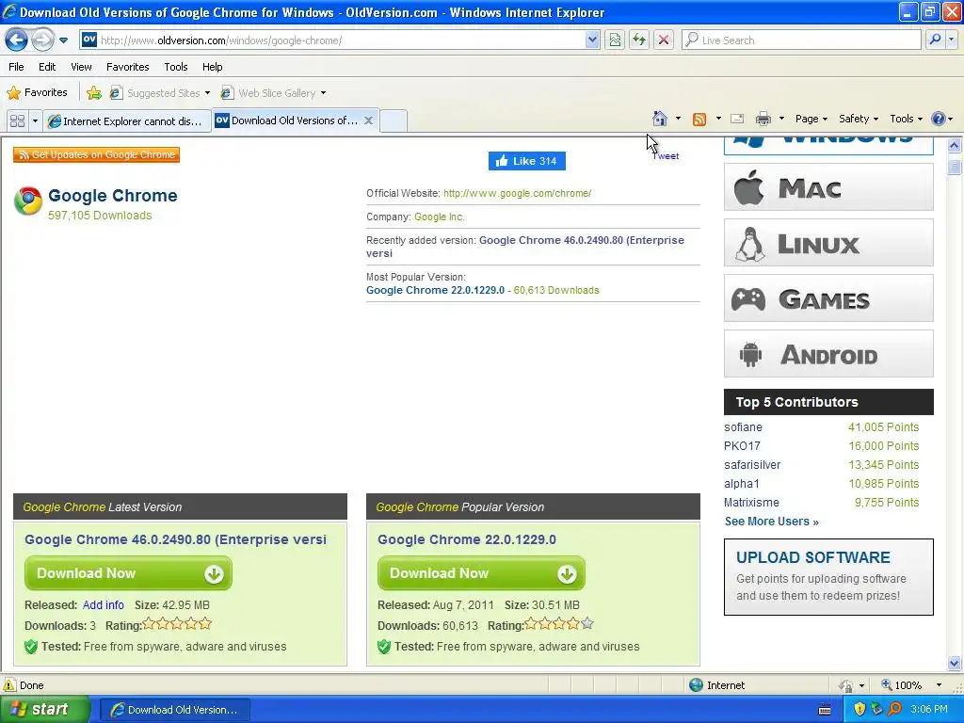The height and width of the screenshot is (723, 964).
Task: Open the File menu
Action: click(17, 67)
